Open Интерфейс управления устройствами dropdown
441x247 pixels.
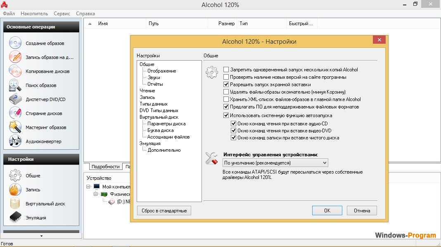point(275,163)
